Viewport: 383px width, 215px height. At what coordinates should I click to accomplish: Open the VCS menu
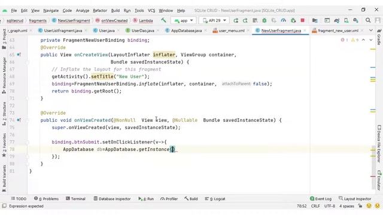tap(151, 11)
